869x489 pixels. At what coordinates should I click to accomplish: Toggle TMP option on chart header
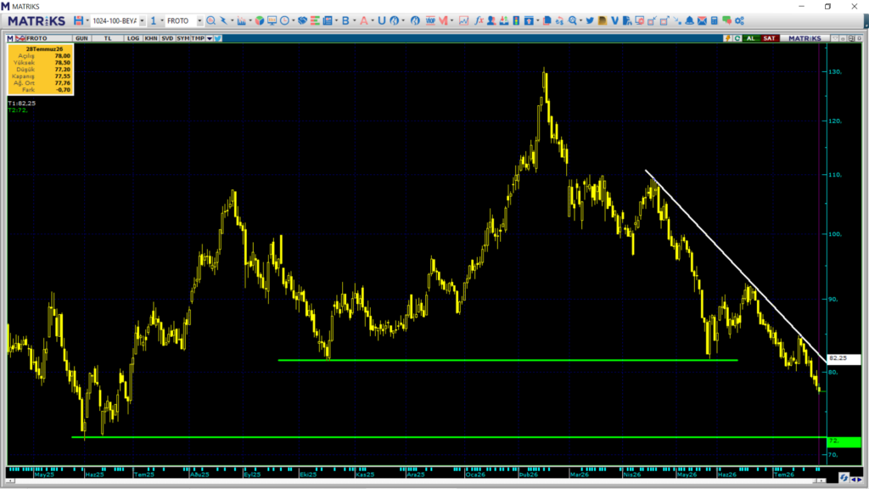198,38
